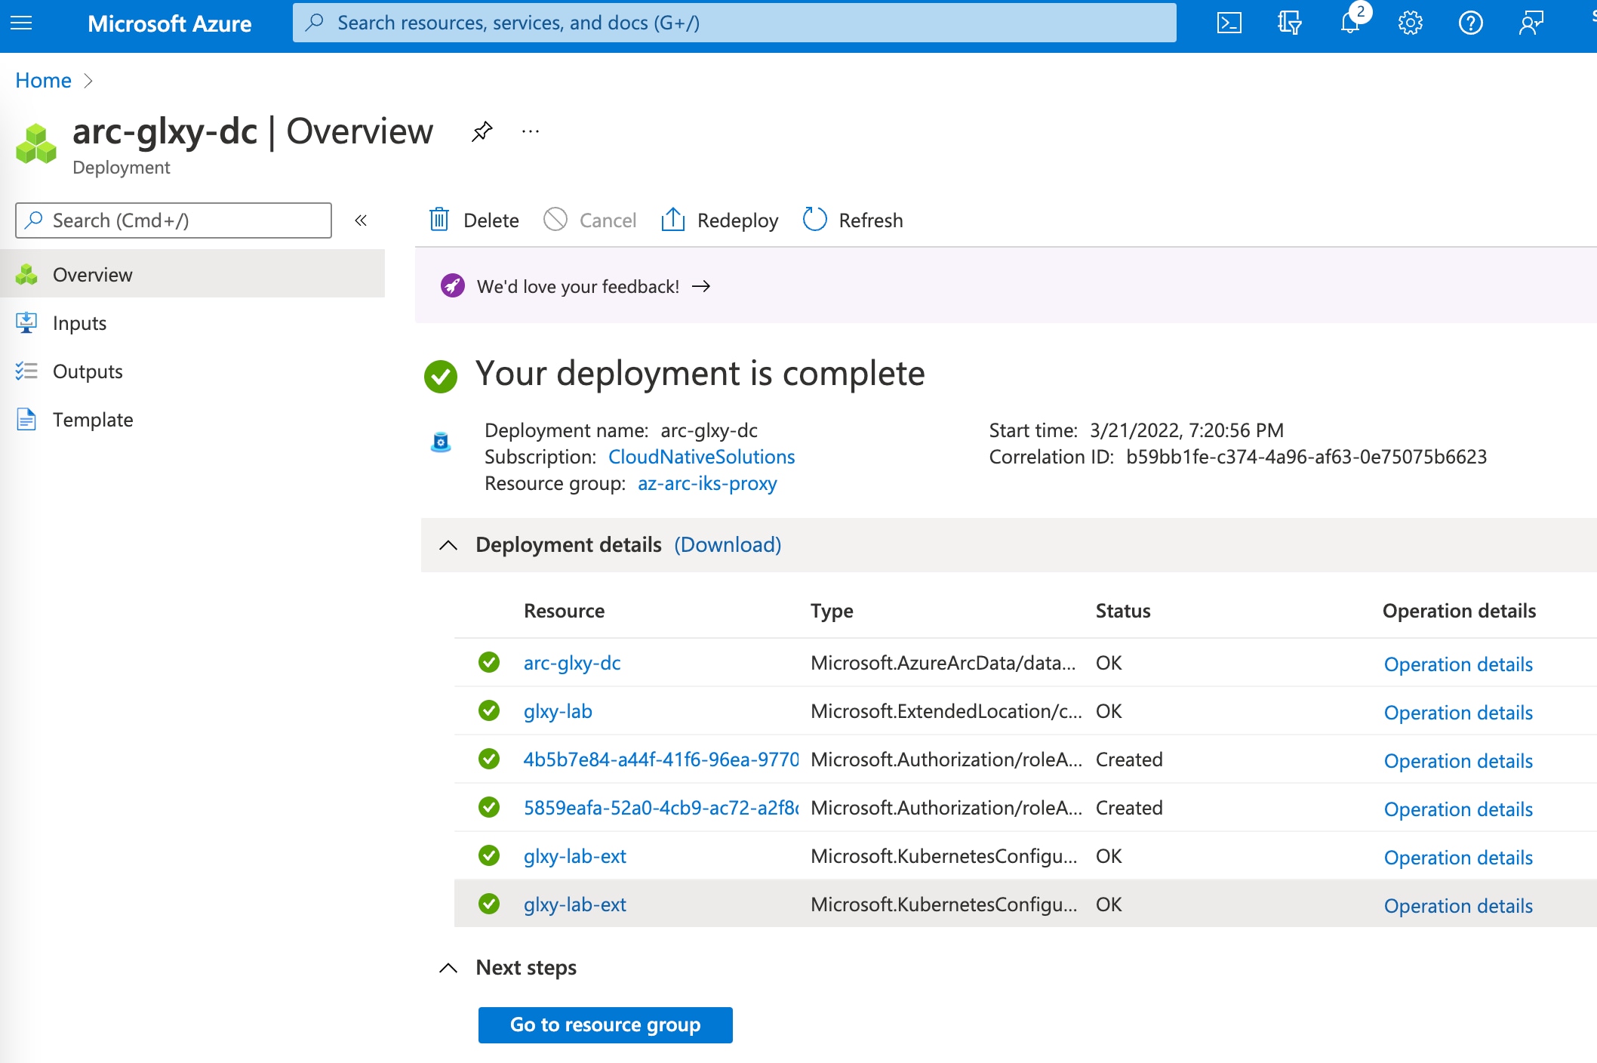
Task: Click the Download deployment details link
Action: coord(728,544)
